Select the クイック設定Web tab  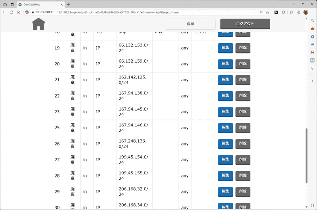coord(40,4)
